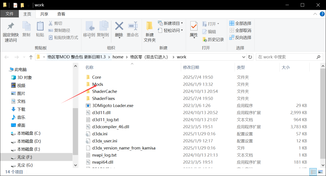Image resolution: width=326 pixels, height=176 pixels.
Task: Expand the hidden breadcrumb path chevrons
Action: [x=44, y=57]
